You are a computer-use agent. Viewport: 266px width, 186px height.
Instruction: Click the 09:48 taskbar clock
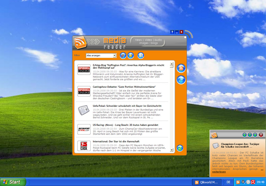coord(260,182)
